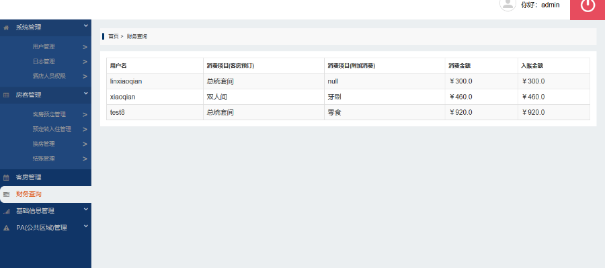Open 换房管理 arrow indicator

[x=85, y=144]
